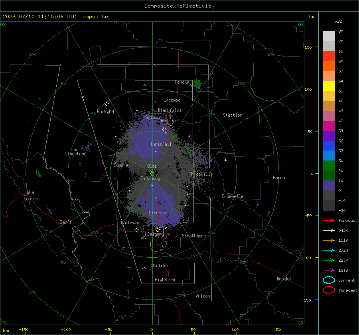Click the Calgary city label

[156, 234]
